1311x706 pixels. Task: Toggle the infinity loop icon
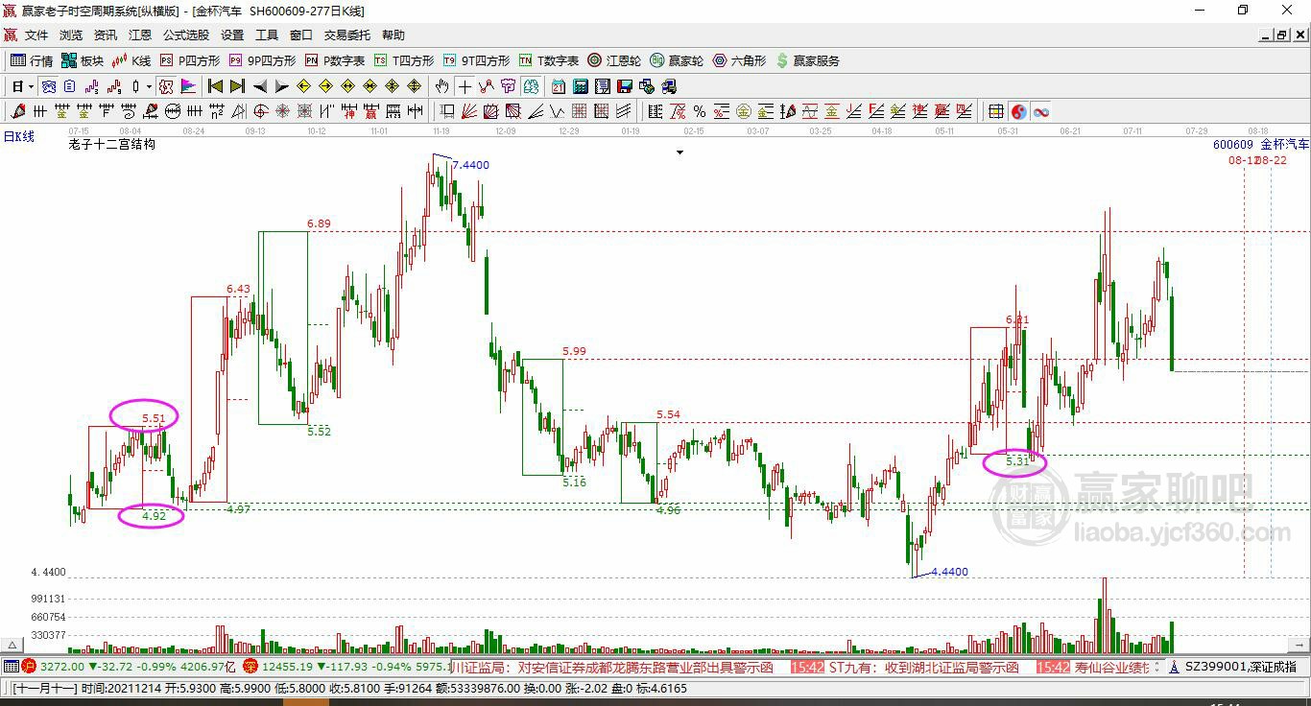point(1040,111)
